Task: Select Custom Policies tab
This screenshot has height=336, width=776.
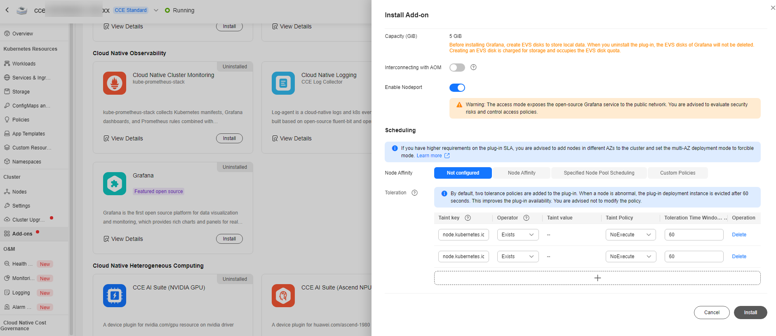Action: point(677,173)
